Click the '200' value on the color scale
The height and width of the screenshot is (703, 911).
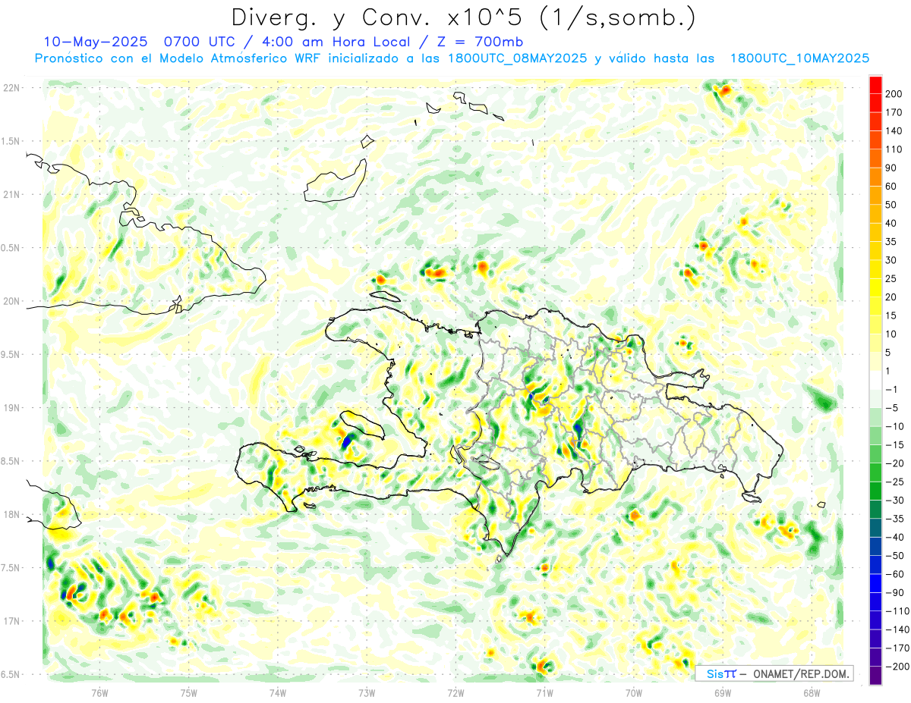[x=894, y=93]
